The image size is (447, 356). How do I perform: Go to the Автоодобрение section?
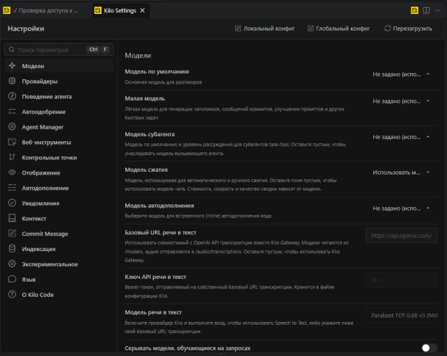(x=59, y=112)
